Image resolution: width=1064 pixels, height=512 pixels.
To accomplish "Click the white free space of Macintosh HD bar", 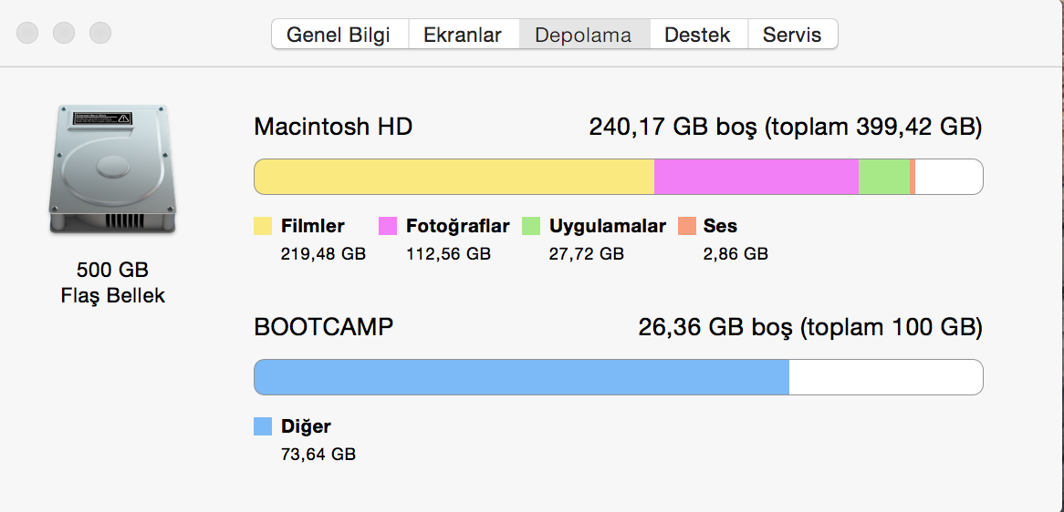I will pos(949,177).
